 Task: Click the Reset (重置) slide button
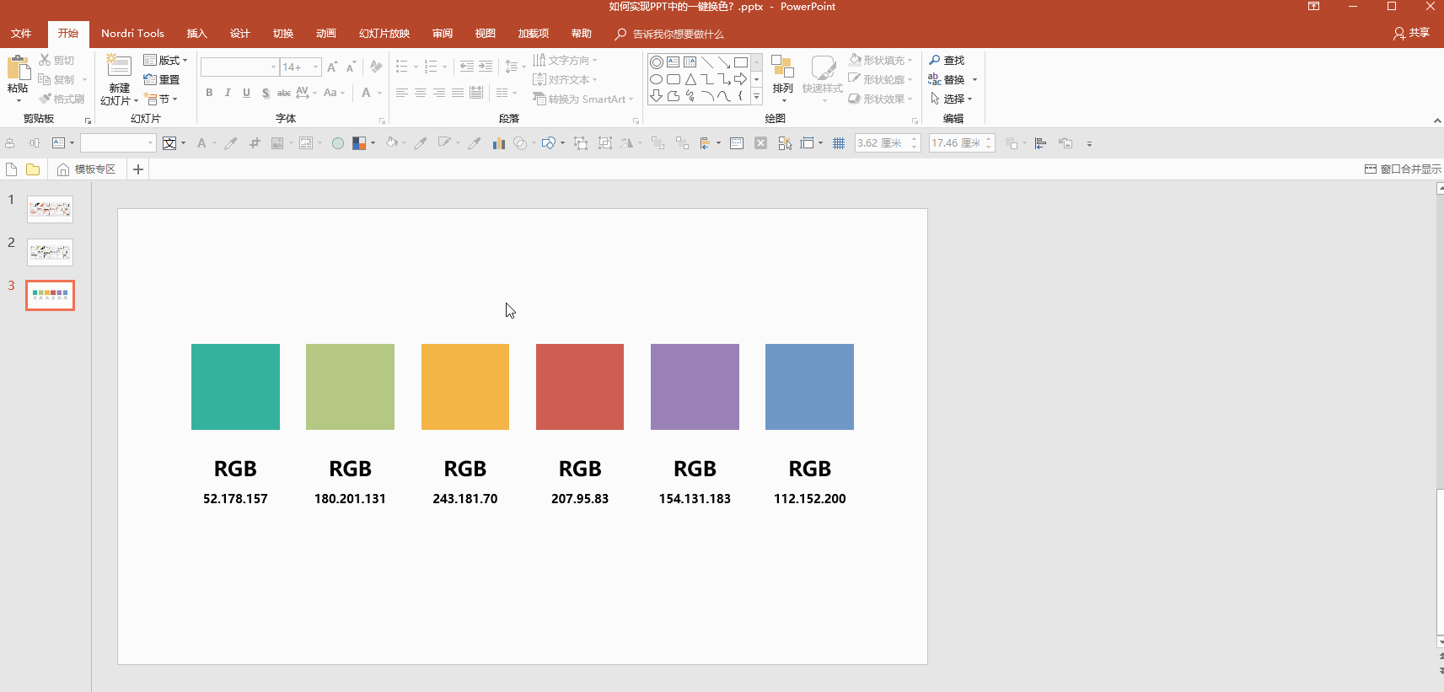162,79
